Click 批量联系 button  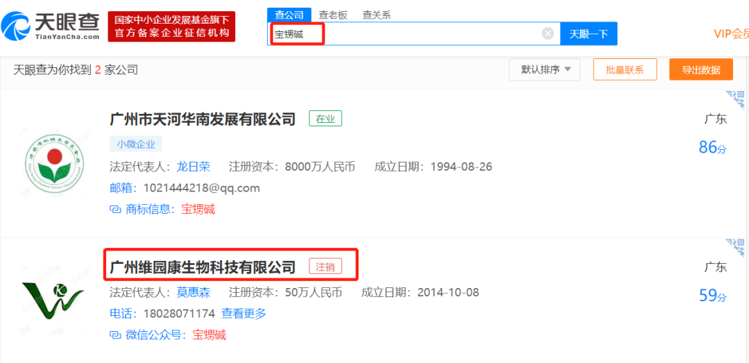pyautogui.click(x=625, y=70)
